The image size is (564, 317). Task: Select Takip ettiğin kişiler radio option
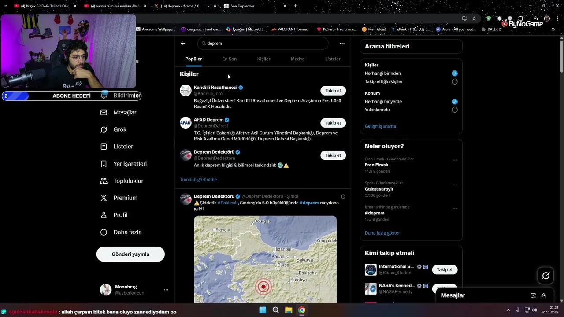point(455,81)
